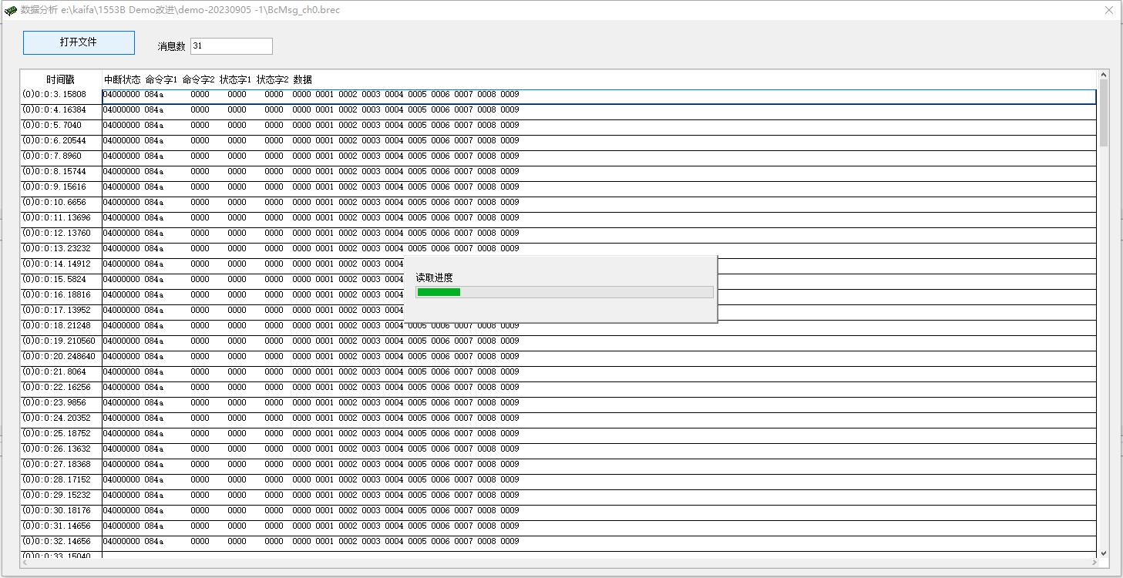Click the app icon in title bar
The height and width of the screenshot is (578, 1123).
coord(11,10)
